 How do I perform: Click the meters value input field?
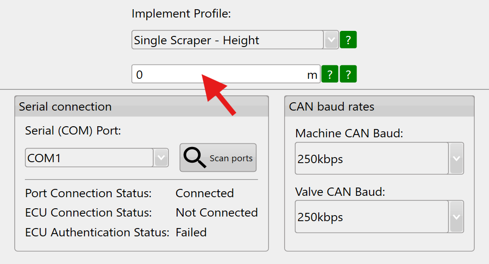[x=226, y=74]
